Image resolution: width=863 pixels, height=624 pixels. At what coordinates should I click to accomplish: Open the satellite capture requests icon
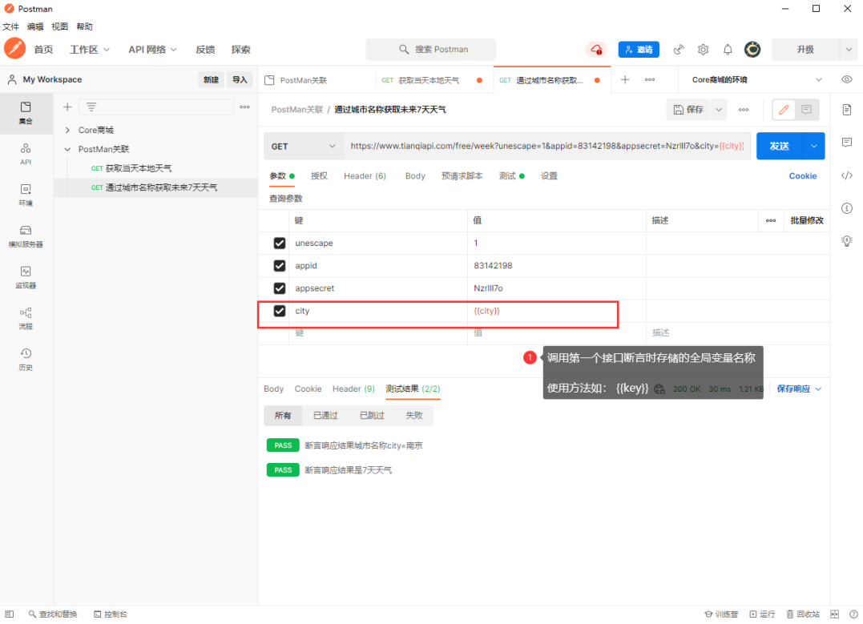[x=679, y=50]
